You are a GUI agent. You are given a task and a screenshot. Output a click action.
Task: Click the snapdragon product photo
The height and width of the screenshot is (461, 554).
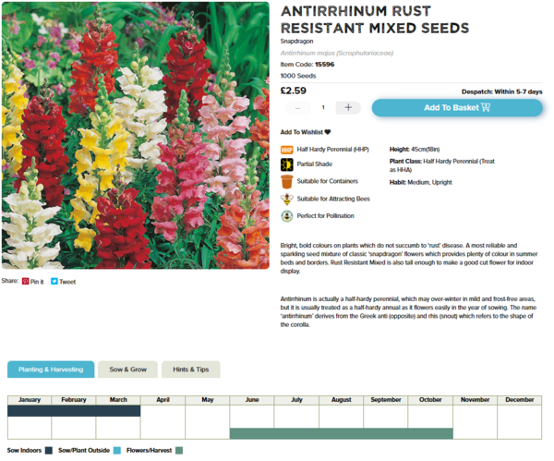135,135
